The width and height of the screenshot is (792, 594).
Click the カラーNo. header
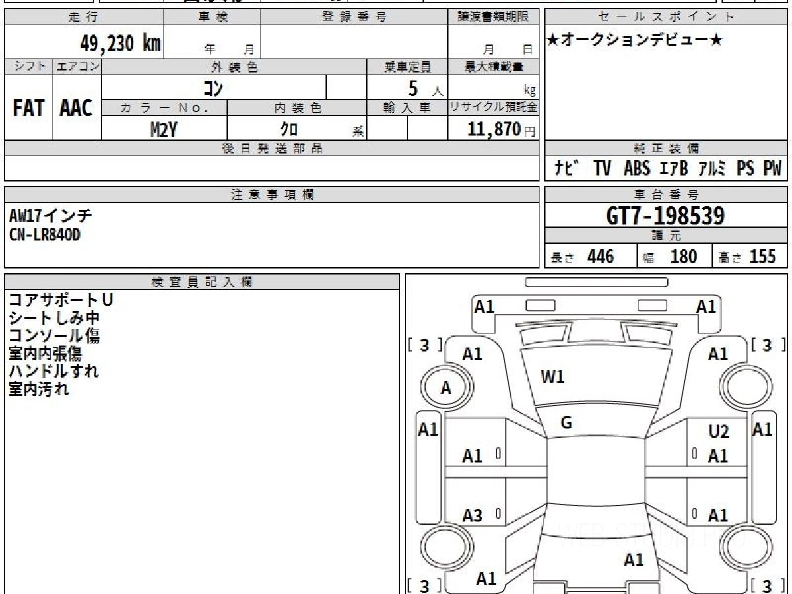point(164,108)
